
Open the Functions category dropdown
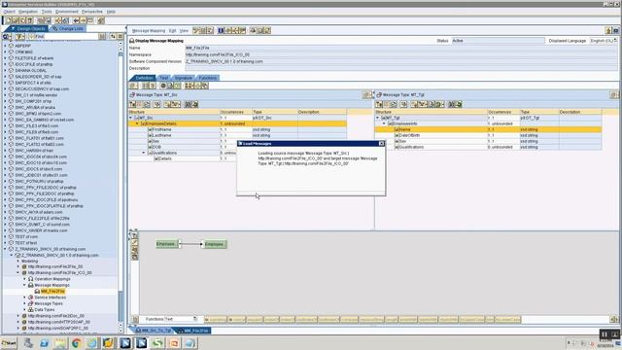[195, 319]
